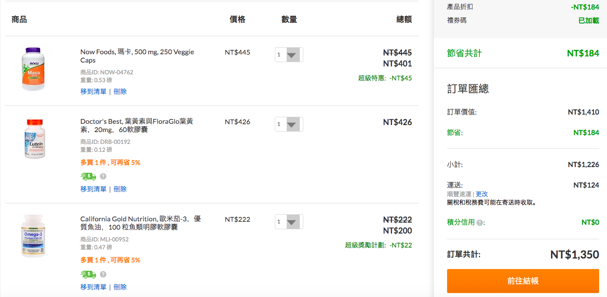The width and height of the screenshot is (607, 297).
Task: Click the 超級獎勵計劃 -NT$22 discount text
Action: click(x=378, y=245)
